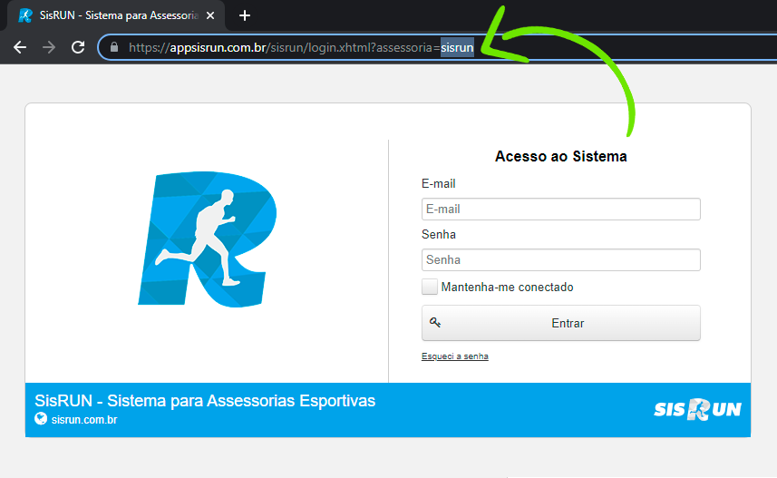Check the Mantenha-me conectado checkbox
Image resolution: width=777 pixels, height=478 pixels.
click(430, 287)
